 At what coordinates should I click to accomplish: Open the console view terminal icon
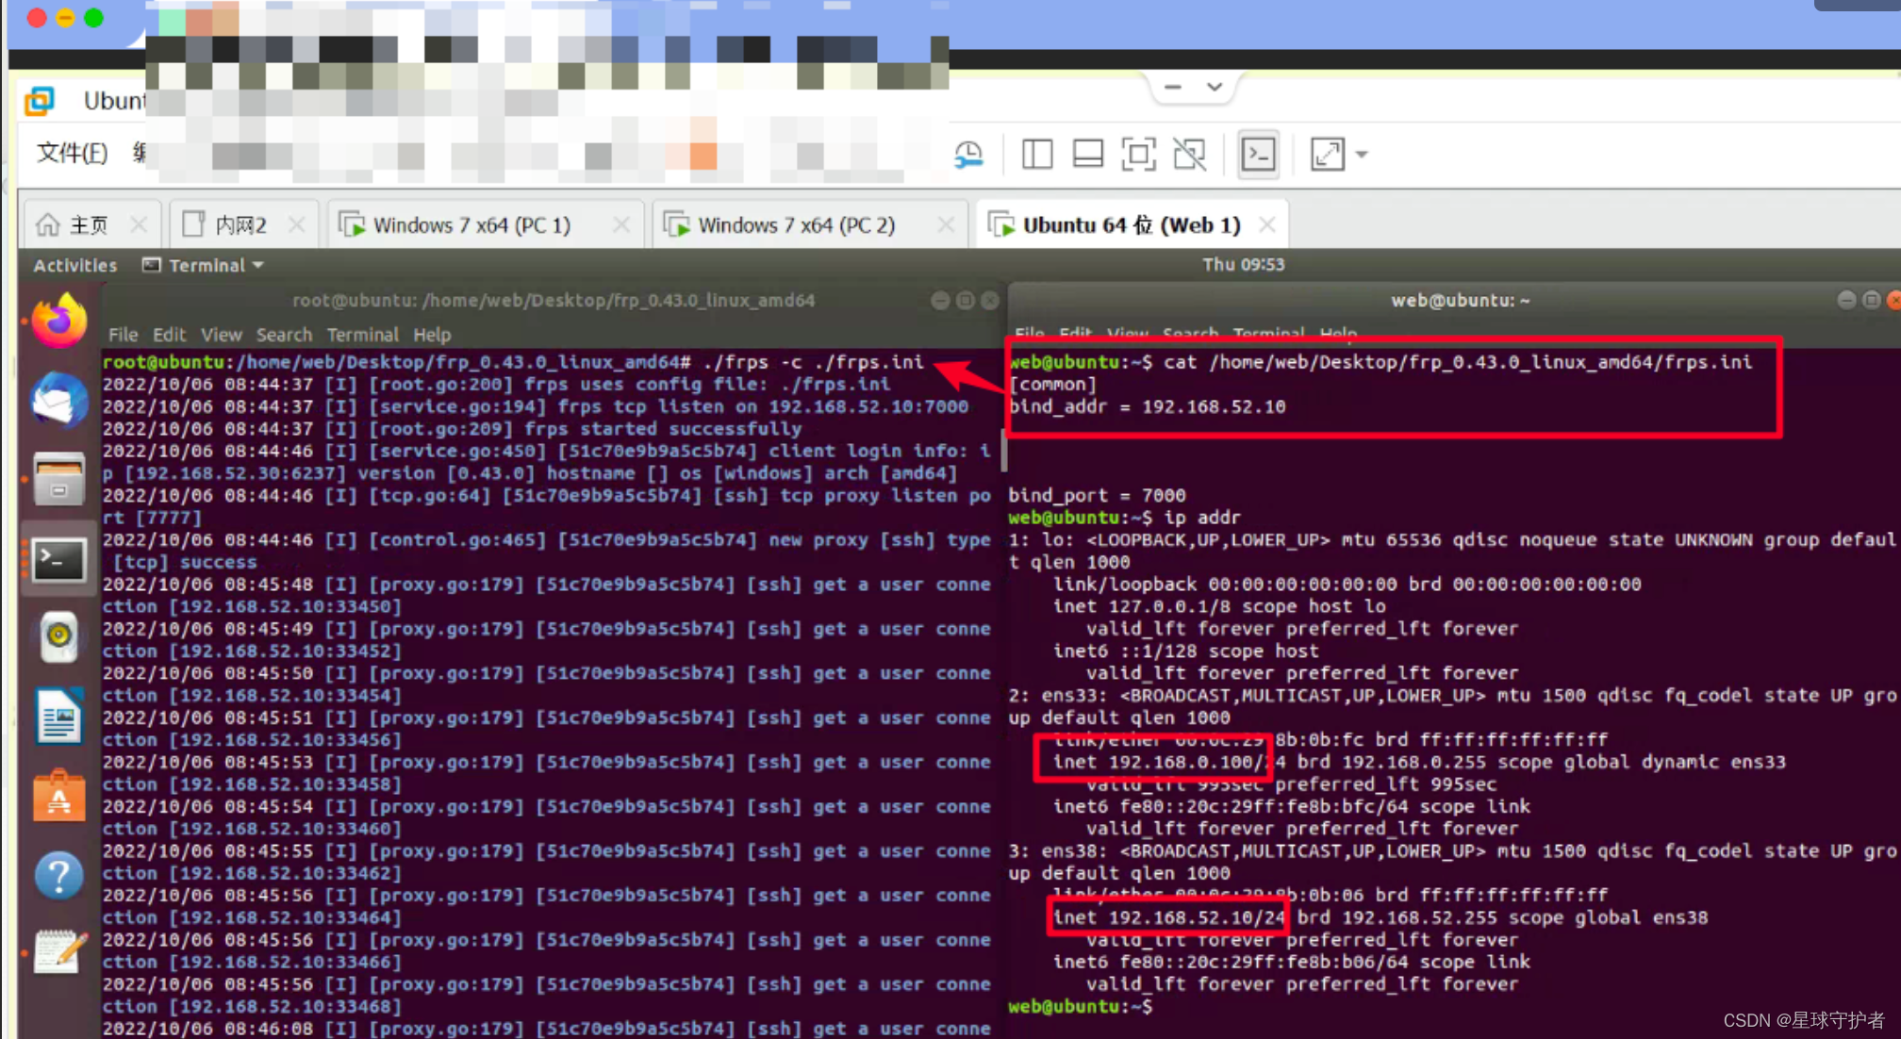tap(1258, 155)
